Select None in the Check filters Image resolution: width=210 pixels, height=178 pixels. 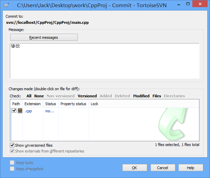coord(39,96)
